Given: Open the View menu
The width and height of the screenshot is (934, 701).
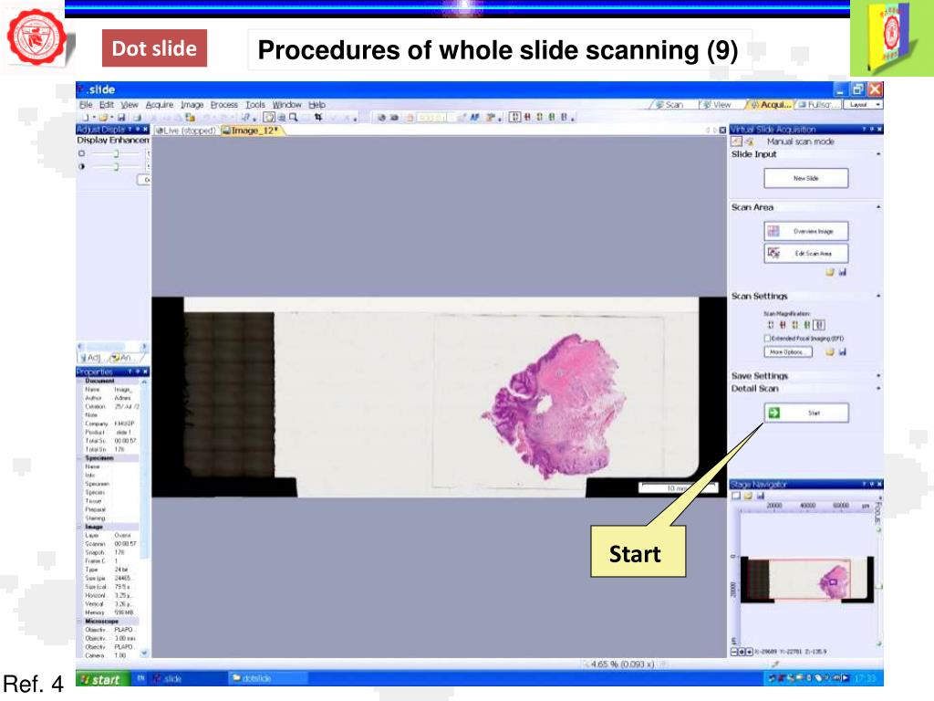Looking at the screenshot, I should [130, 104].
